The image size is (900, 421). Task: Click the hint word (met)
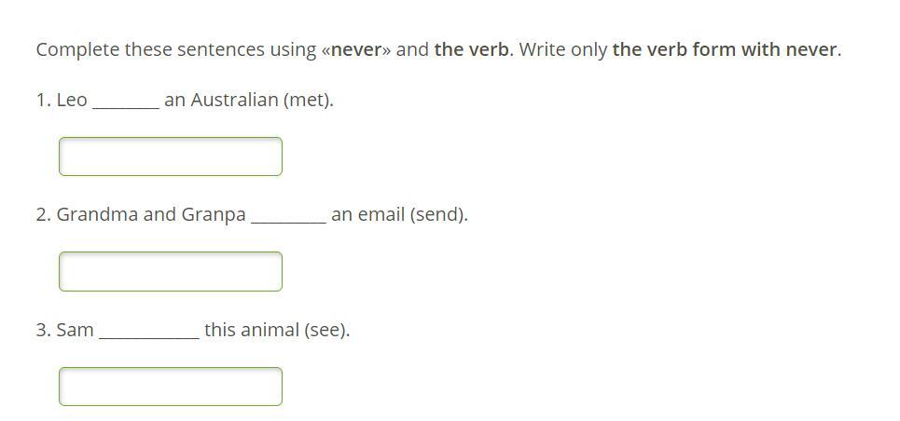pyautogui.click(x=307, y=101)
